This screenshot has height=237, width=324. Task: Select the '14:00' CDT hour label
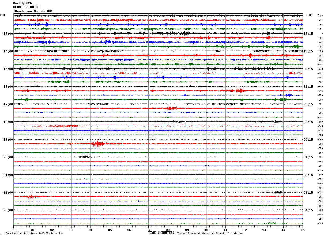pos(8,51)
